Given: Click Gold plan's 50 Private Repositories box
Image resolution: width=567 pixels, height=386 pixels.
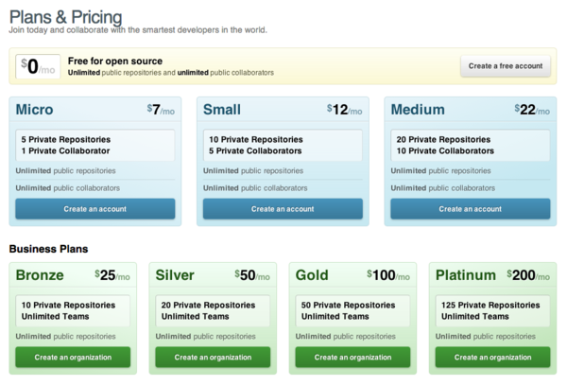Looking at the screenshot, I should [352, 310].
